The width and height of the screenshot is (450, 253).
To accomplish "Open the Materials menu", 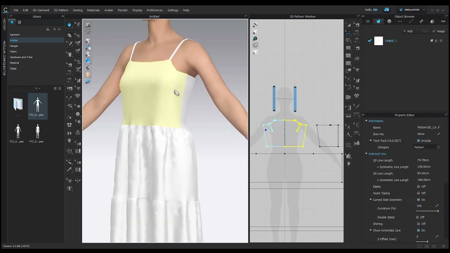I will pyautogui.click(x=94, y=10).
